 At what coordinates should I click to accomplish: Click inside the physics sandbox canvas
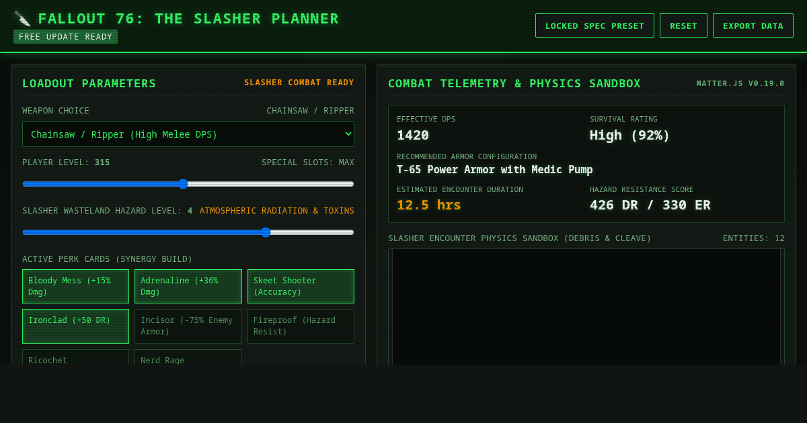[x=586, y=308]
